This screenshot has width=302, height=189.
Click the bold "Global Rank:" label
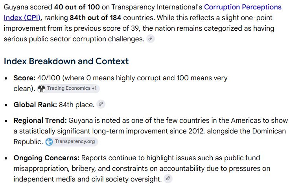point(35,105)
